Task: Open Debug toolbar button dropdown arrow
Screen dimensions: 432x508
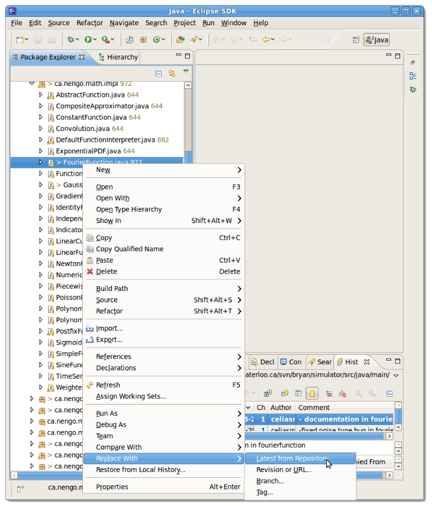Action: point(78,40)
